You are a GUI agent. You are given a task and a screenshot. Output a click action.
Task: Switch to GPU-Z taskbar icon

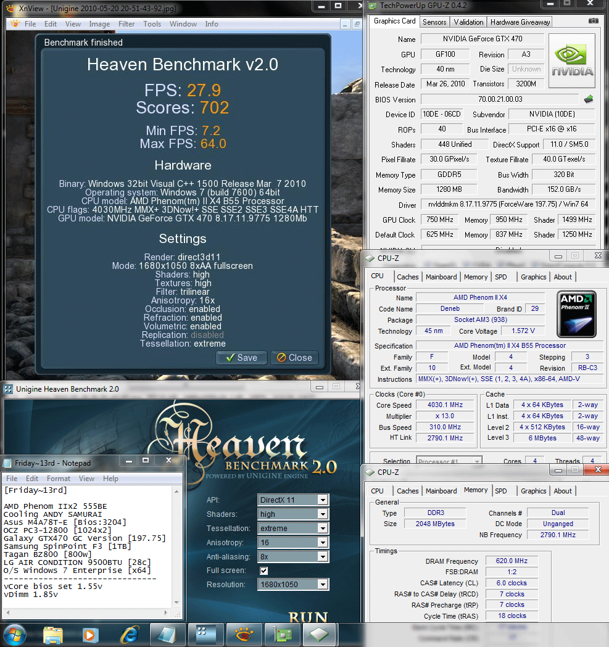[x=283, y=635]
